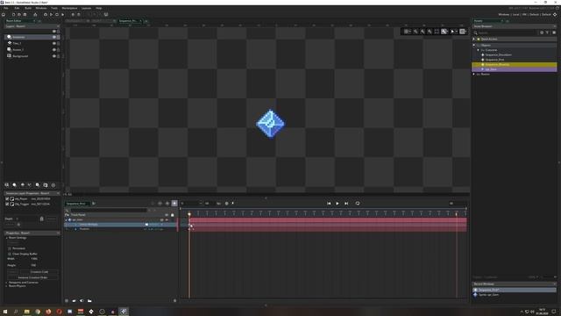Viewport: 561px width, 316px height.
Task: Click the Windows Start button
Action: pyautogui.click(x=5, y=312)
